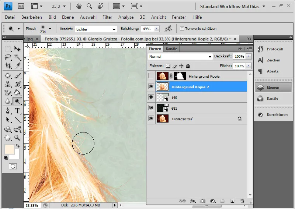The image size is (295, 209).
Task: Hide layer 681
Action: click(151, 108)
